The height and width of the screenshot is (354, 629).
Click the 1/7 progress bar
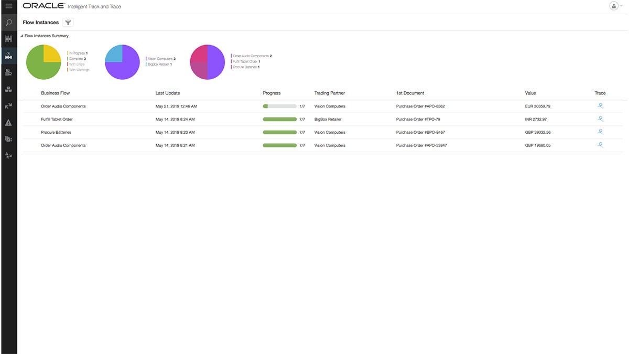[x=280, y=106]
